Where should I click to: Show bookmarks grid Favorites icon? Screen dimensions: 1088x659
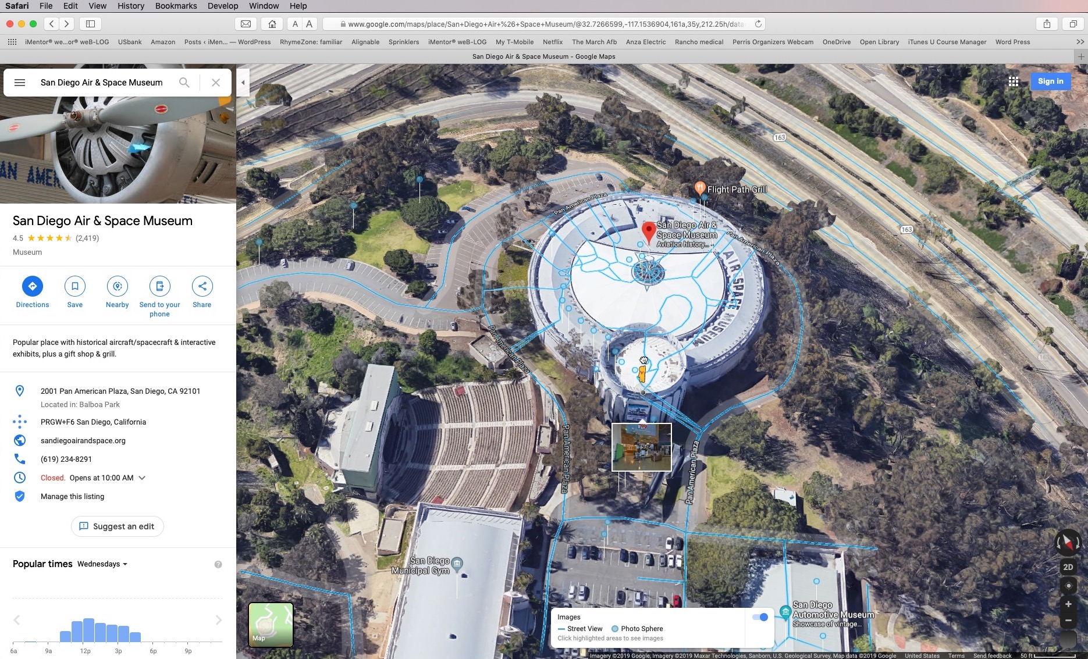[12, 42]
